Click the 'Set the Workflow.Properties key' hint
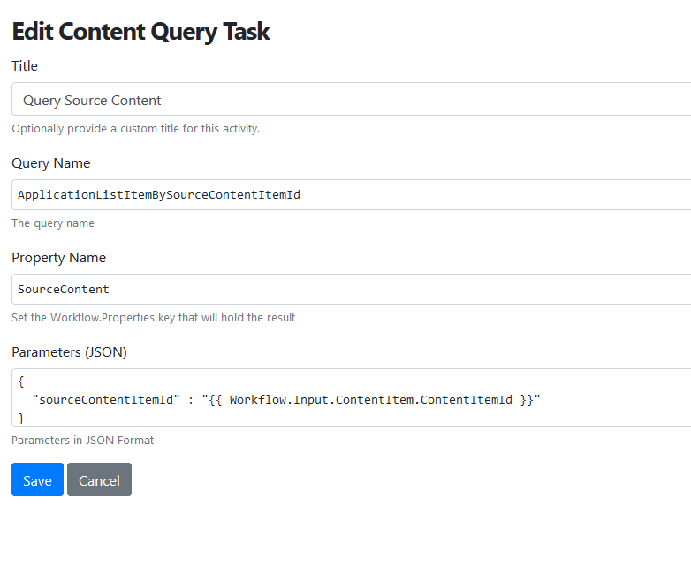Viewport: 691px width, 566px height. (154, 318)
